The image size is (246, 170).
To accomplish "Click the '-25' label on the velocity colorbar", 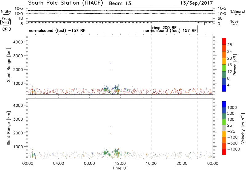I will (231, 131).
